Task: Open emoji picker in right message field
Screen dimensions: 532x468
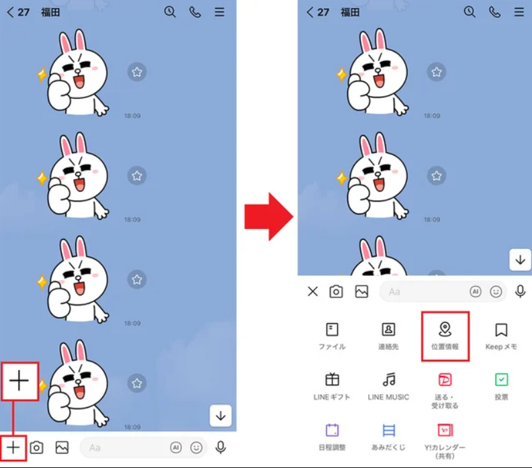Action: 496,291
